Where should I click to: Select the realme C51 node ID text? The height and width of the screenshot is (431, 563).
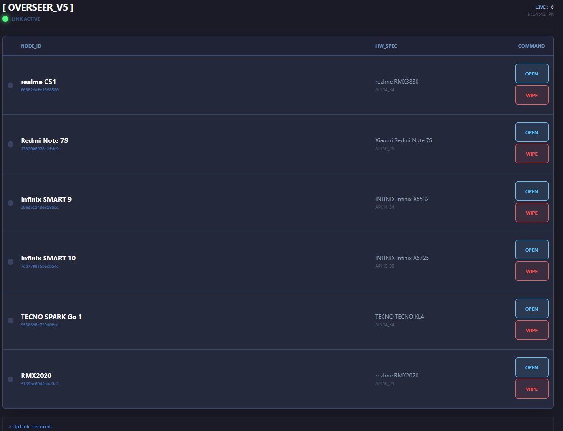40,90
